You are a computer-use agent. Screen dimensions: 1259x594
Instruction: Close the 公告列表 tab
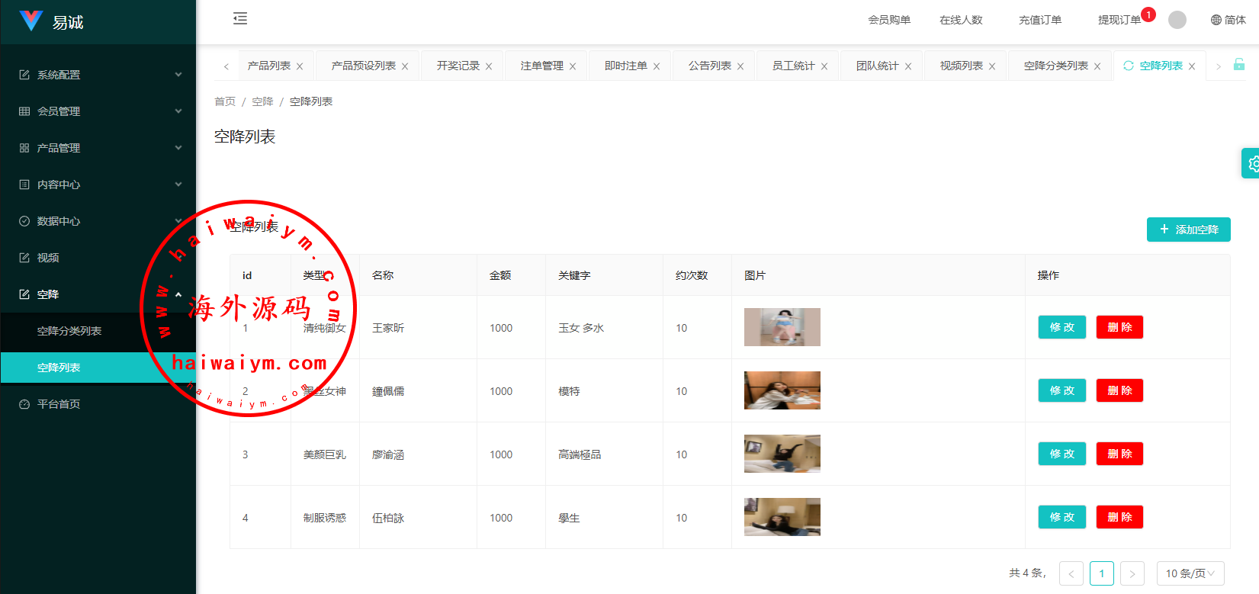(740, 66)
